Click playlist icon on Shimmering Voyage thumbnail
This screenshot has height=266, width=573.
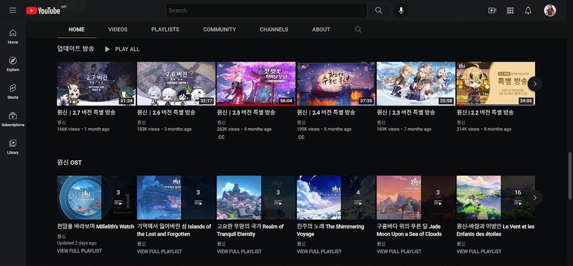pos(358,203)
